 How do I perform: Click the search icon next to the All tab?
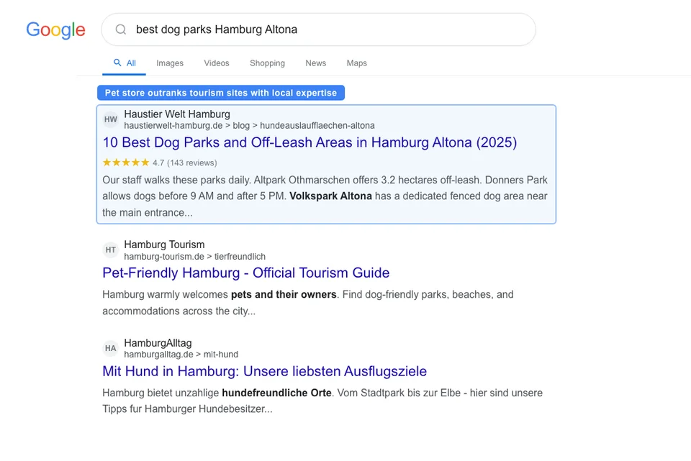(114, 63)
